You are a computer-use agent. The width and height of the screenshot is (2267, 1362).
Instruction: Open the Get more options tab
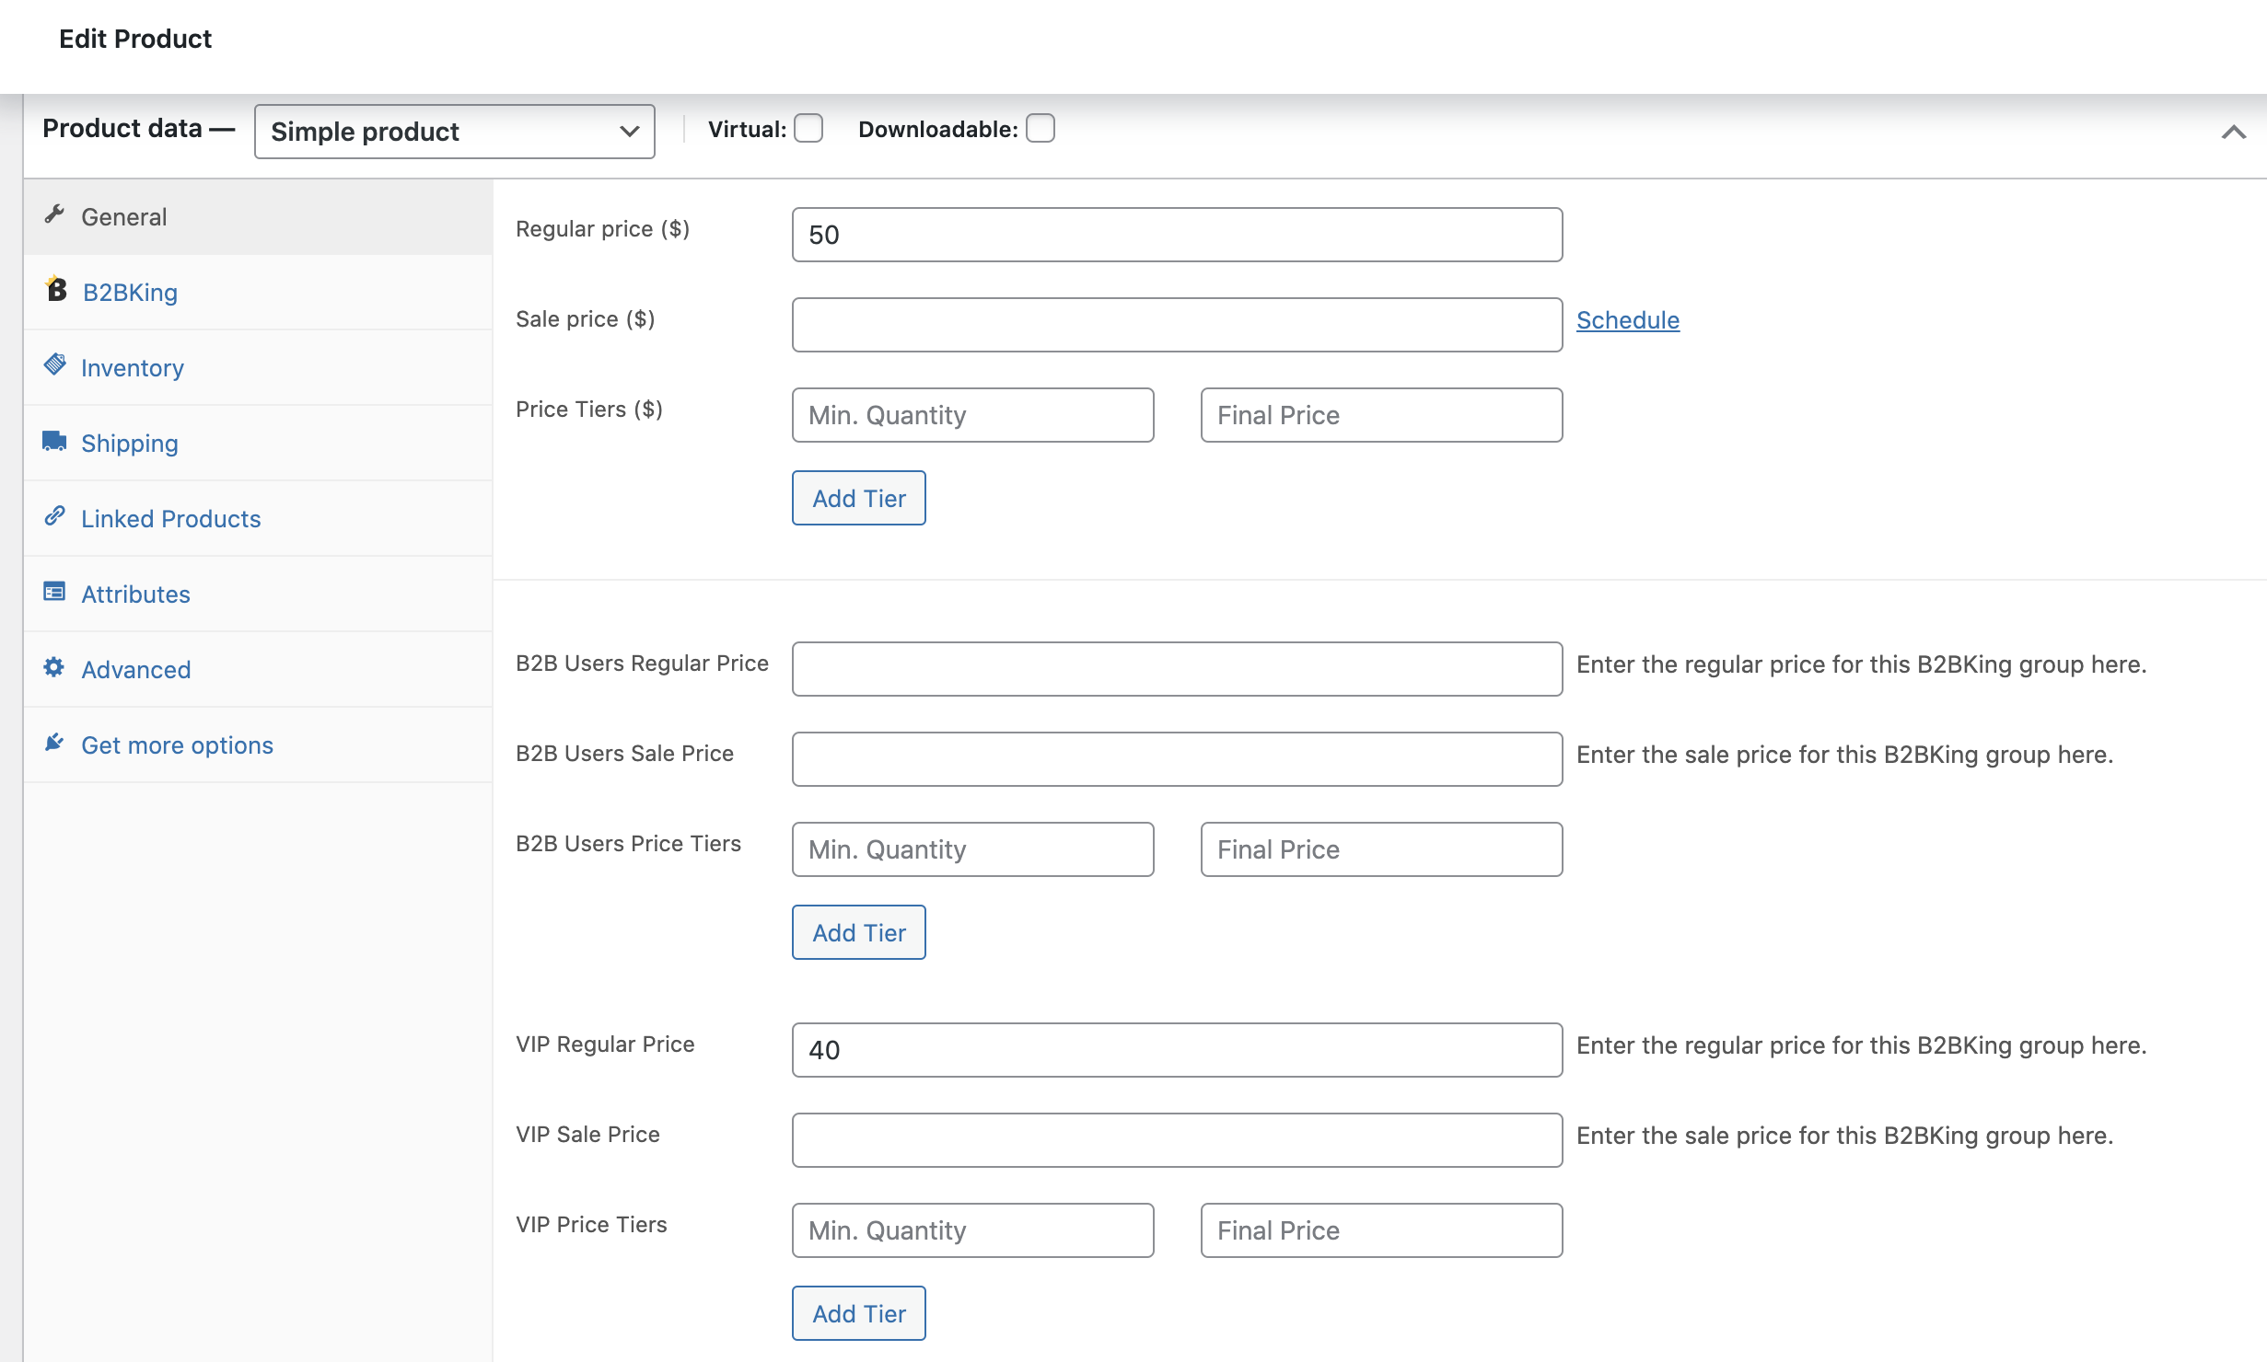[x=258, y=745]
